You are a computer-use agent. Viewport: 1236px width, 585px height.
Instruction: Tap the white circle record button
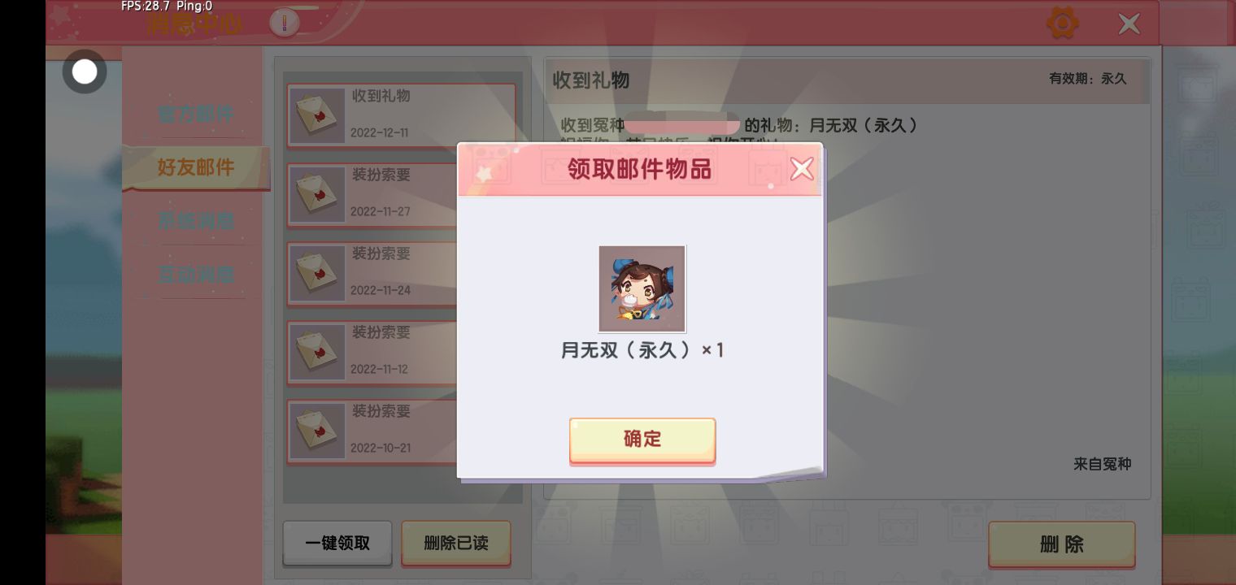point(85,71)
